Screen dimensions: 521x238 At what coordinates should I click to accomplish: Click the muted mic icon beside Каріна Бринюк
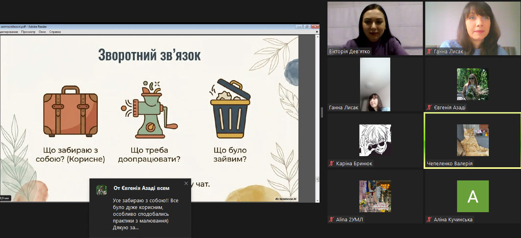(x=331, y=164)
